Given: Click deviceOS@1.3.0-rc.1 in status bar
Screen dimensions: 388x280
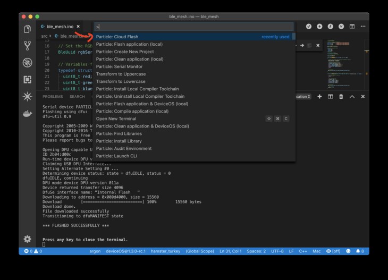Looking at the screenshot, I should coord(125,251).
